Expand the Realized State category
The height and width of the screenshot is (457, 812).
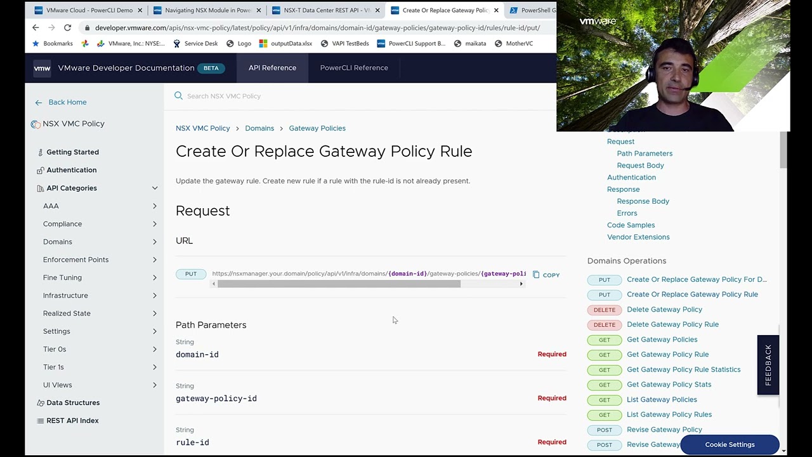coord(155,314)
